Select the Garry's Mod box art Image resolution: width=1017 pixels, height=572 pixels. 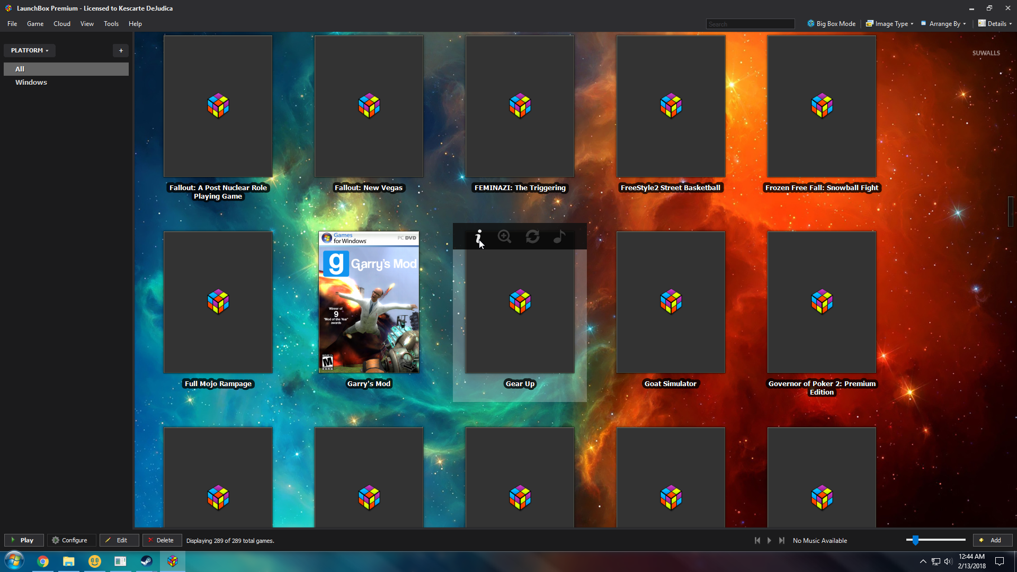pos(369,302)
